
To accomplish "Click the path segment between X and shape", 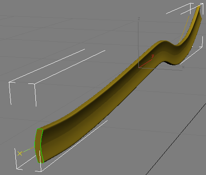I will click(28, 150).
